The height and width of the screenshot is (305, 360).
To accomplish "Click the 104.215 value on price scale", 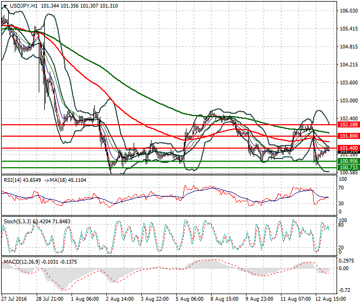I will pyautogui.click(x=348, y=65).
